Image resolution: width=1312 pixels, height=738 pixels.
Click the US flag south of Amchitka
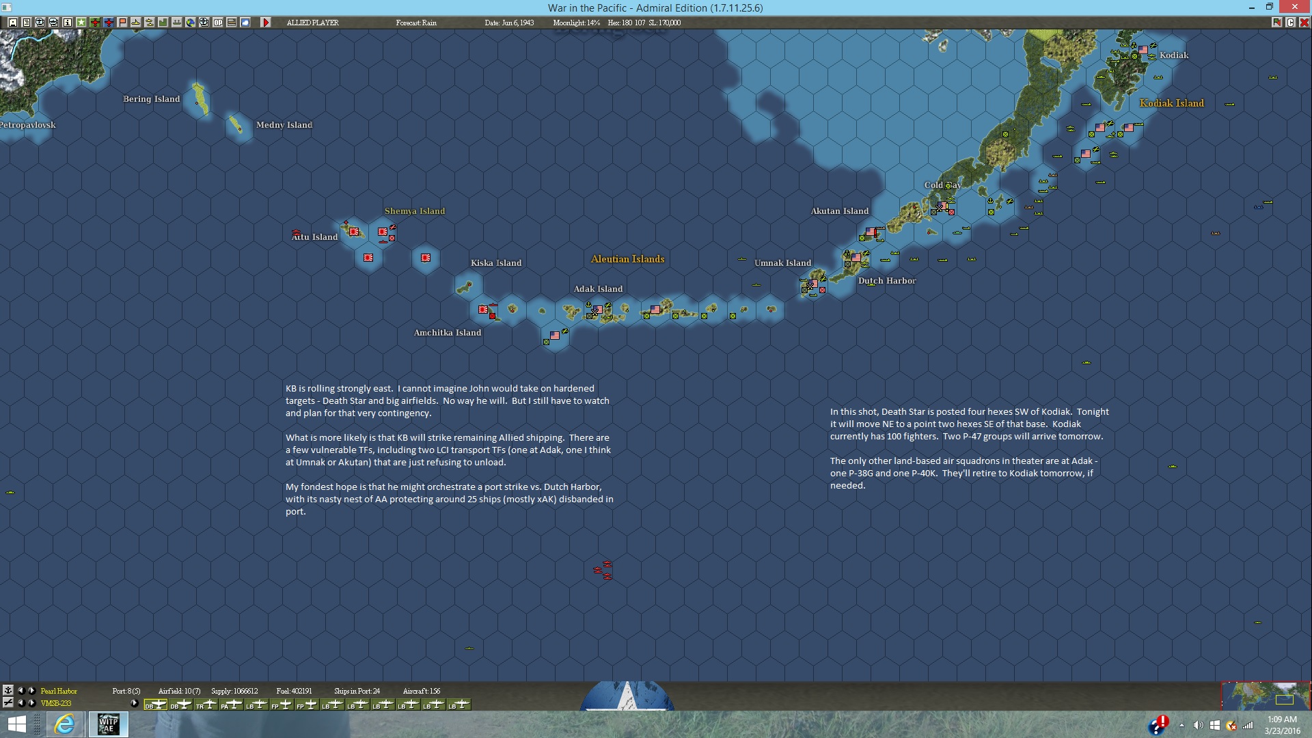point(555,336)
